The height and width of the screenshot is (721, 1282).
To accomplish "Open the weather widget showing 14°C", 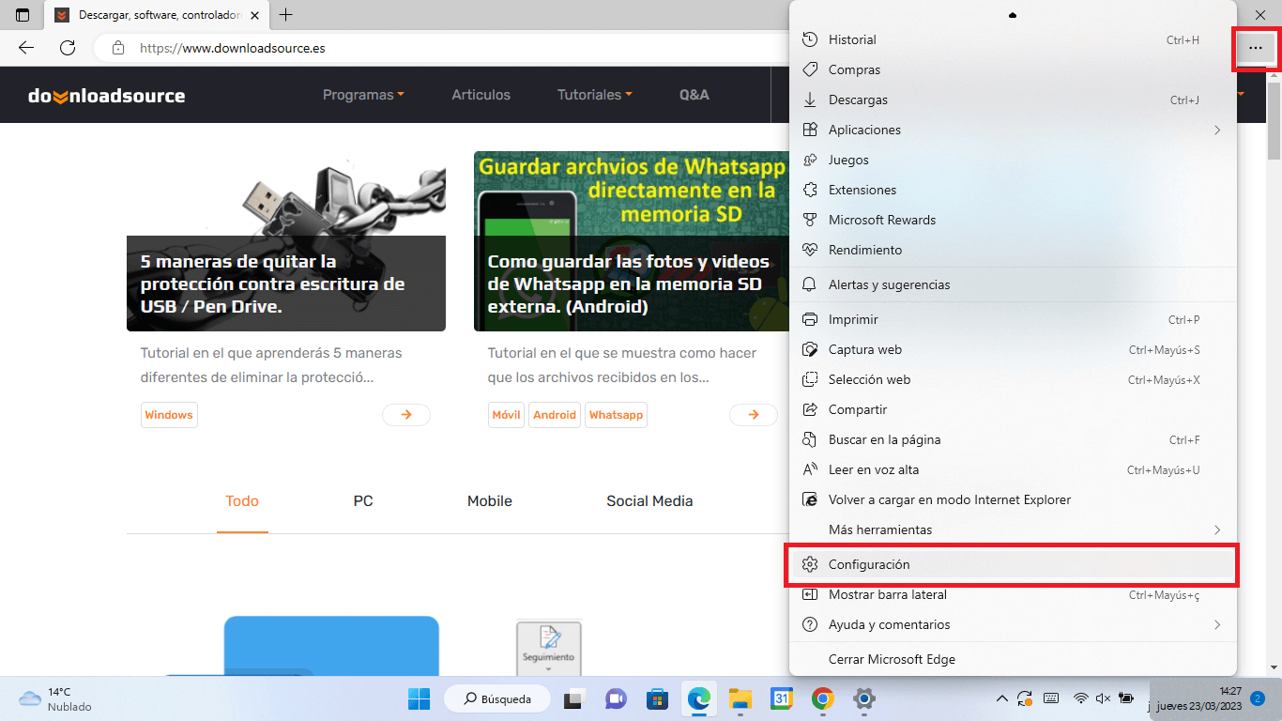I will click(56, 698).
